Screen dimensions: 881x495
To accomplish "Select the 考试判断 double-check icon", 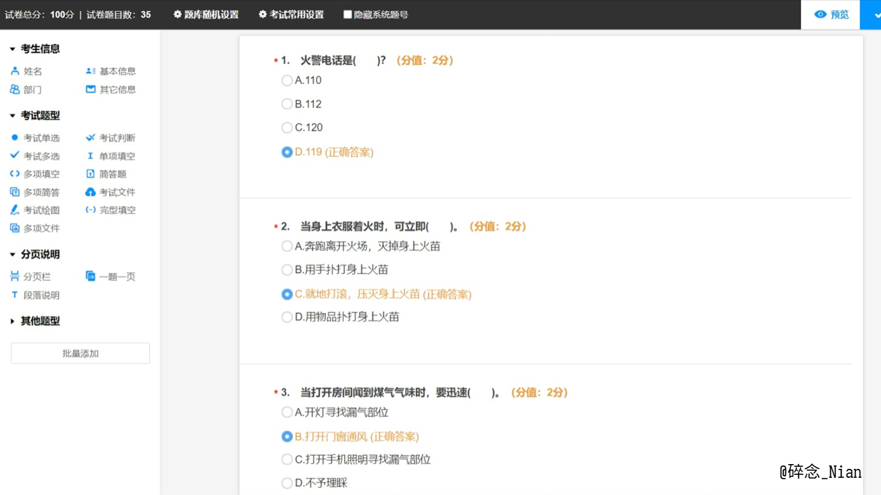I will pyautogui.click(x=90, y=137).
